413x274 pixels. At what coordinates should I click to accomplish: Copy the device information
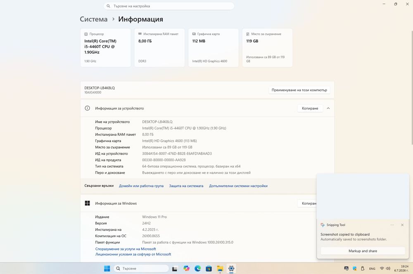pyautogui.click(x=310, y=108)
